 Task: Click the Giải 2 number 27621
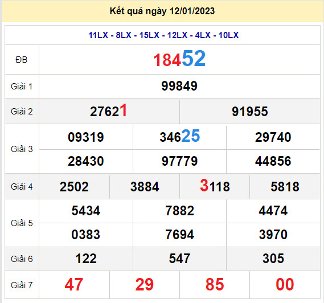(109, 111)
